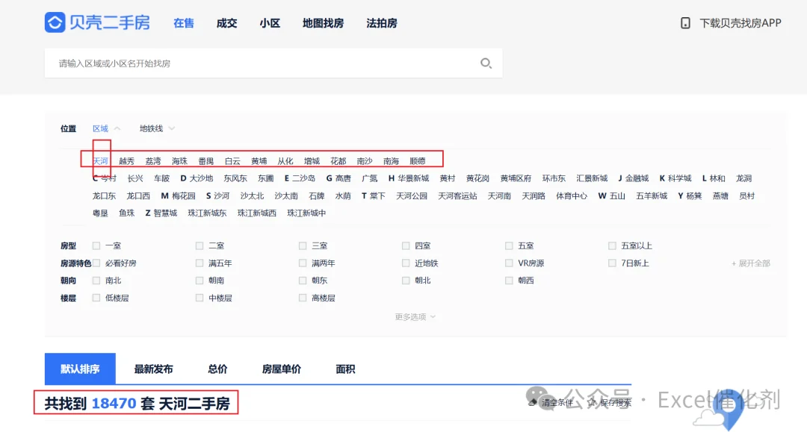Choose the 梅花园 area link

pos(184,195)
